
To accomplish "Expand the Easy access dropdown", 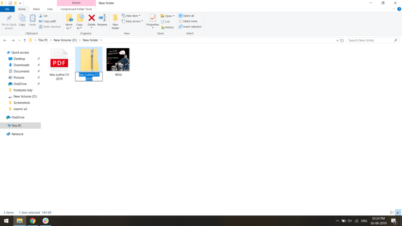I will [132, 21].
